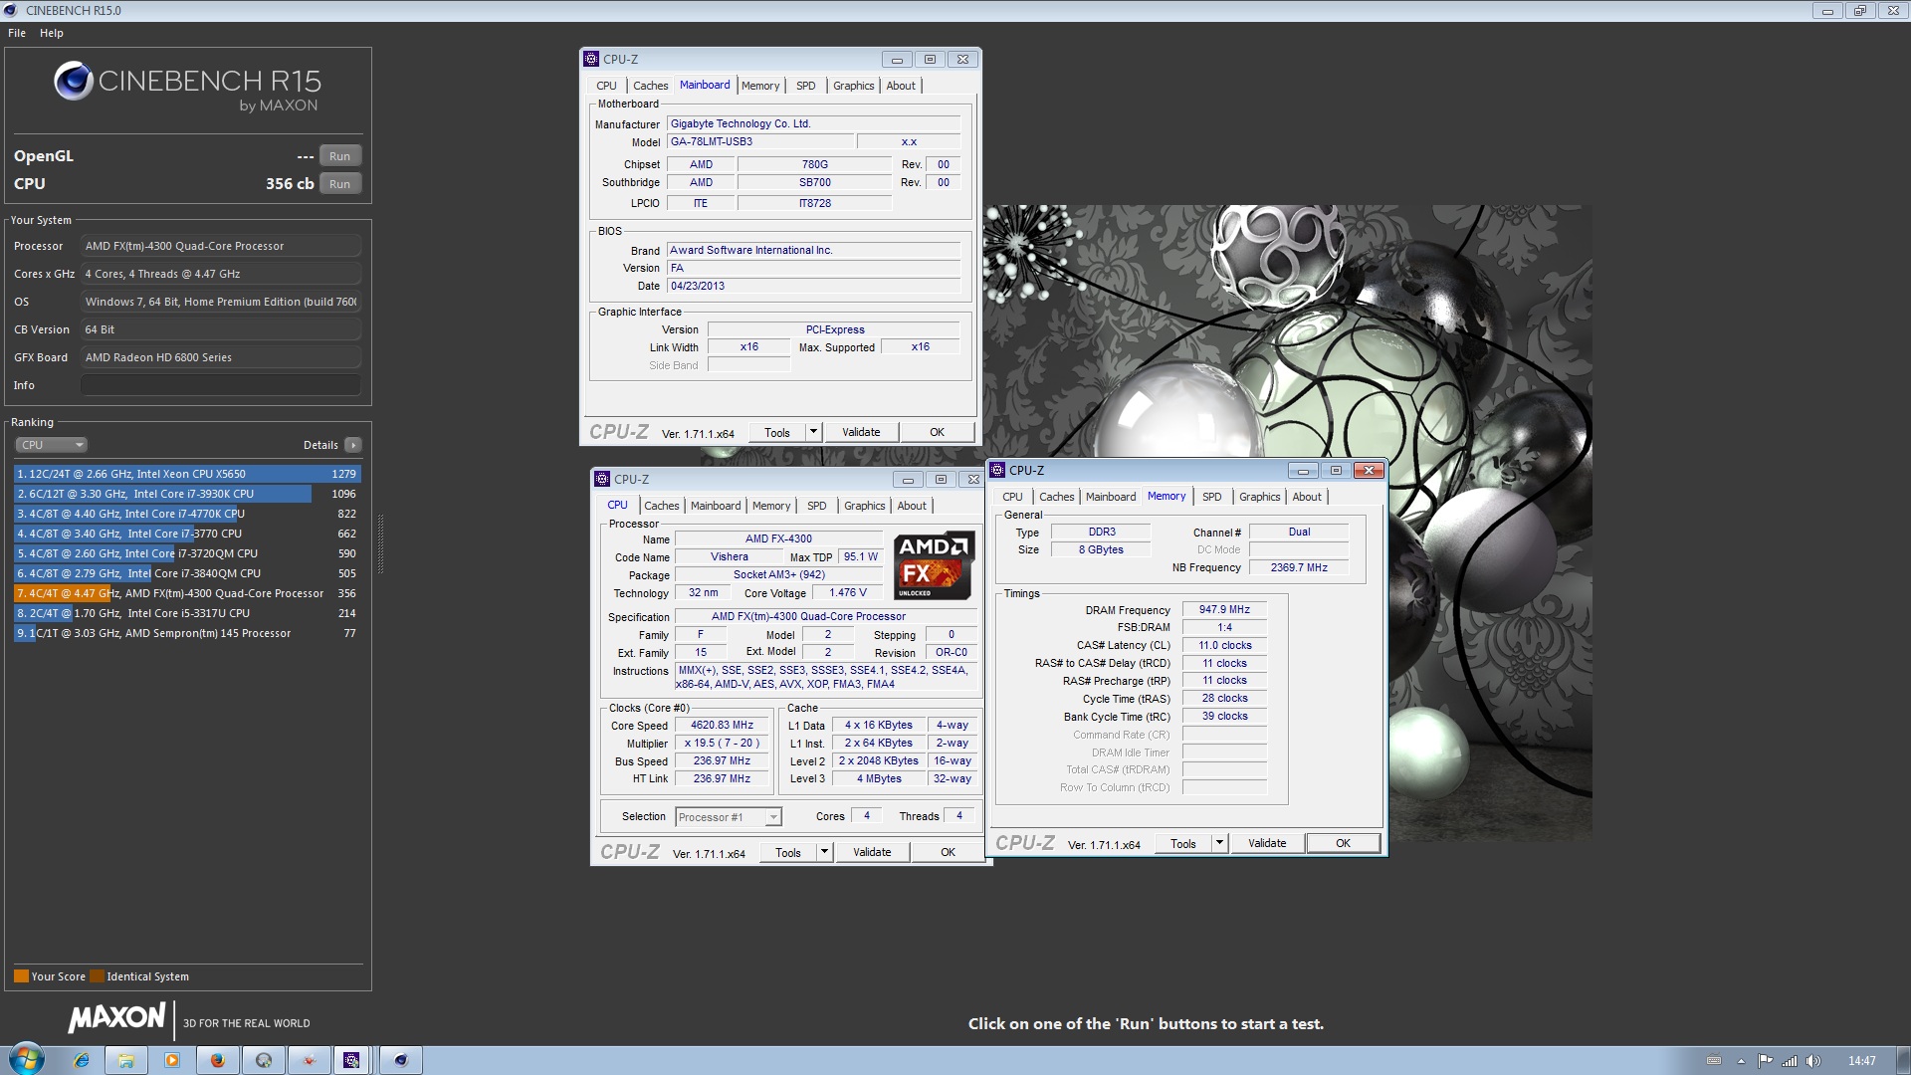Minimize the CPU-Z Memory window
The height and width of the screenshot is (1075, 1911).
(x=1303, y=470)
